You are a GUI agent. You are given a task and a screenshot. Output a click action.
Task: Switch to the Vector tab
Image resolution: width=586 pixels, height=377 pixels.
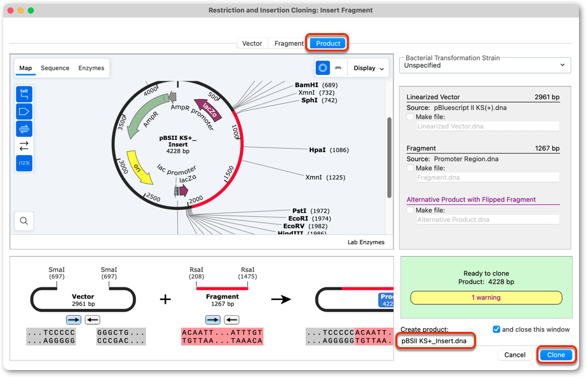pos(252,43)
